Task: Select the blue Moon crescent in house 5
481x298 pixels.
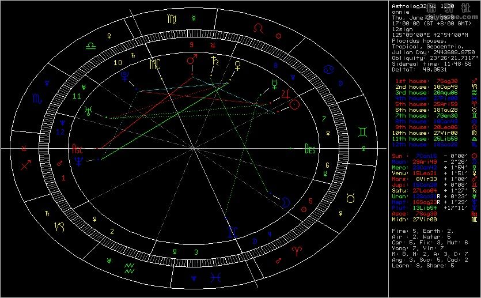Action: point(285,201)
